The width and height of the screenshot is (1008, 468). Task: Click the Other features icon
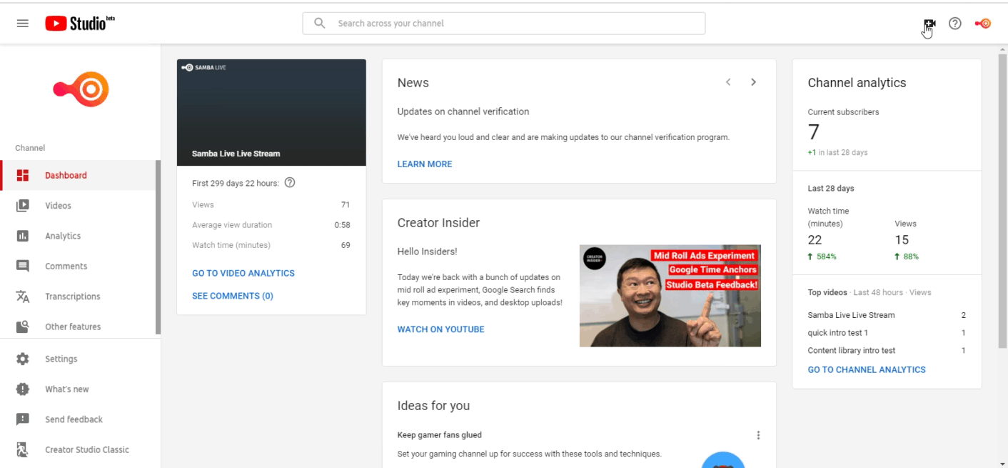click(x=23, y=327)
